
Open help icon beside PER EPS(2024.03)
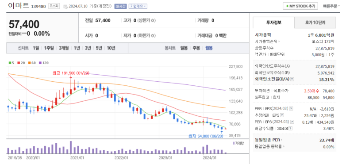pos(291,108)
